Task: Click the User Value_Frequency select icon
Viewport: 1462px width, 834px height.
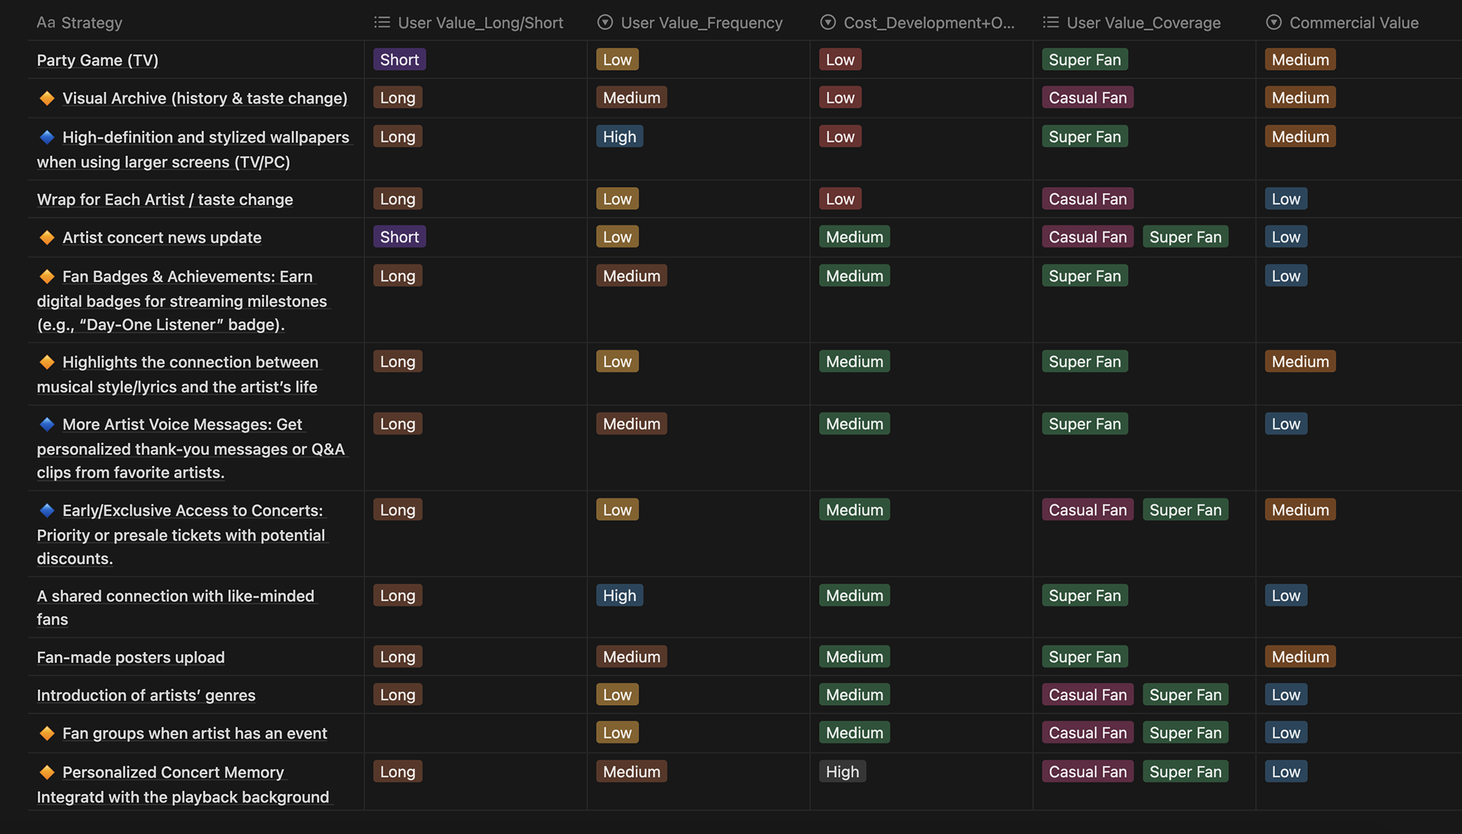Action: point(605,23)
